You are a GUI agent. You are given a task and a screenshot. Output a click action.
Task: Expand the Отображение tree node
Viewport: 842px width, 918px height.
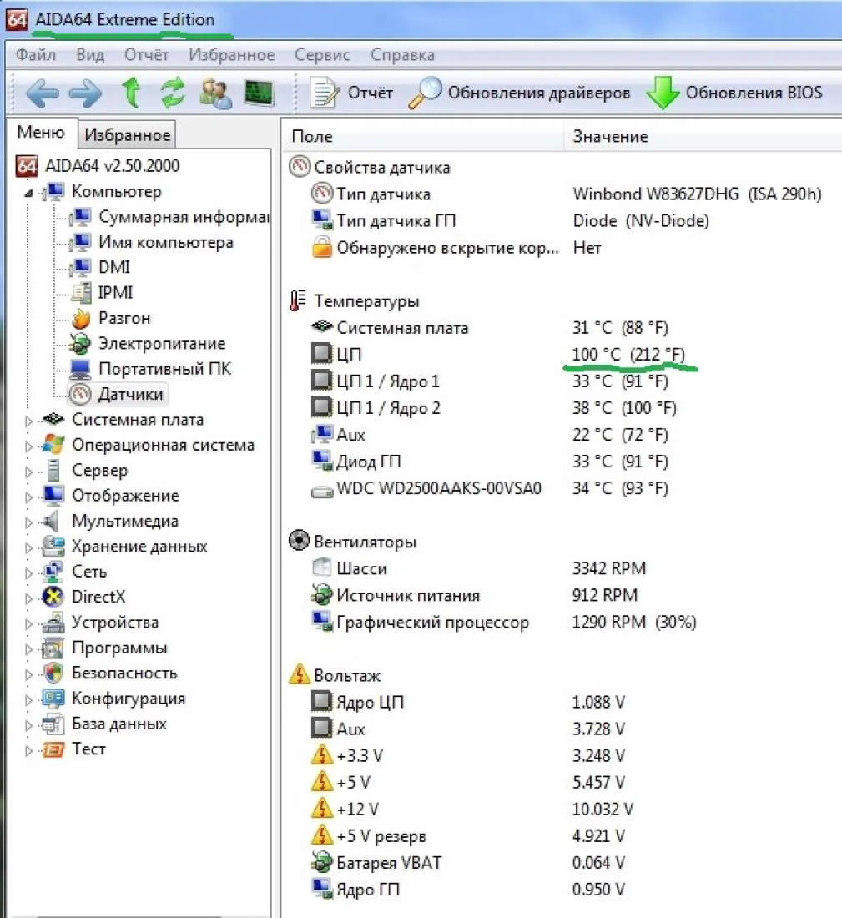(28, 497)
